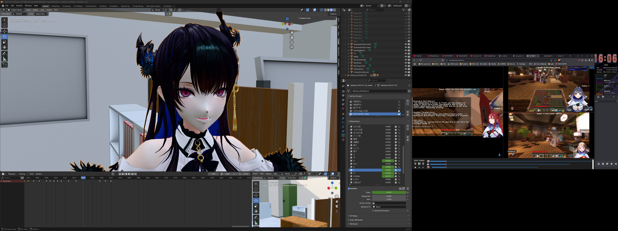
Task: Select the Cursor tool in the main viewport toolbar
Action: click(5, 25)
